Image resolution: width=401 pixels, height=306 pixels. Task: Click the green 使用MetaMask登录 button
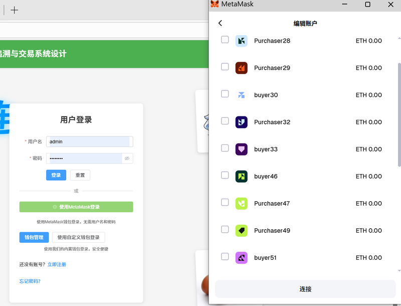coord(76,207)
